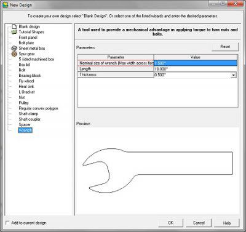Select the Sheet metal box wizard
This screenshot has height=232, width=246.
pos(32,48)
